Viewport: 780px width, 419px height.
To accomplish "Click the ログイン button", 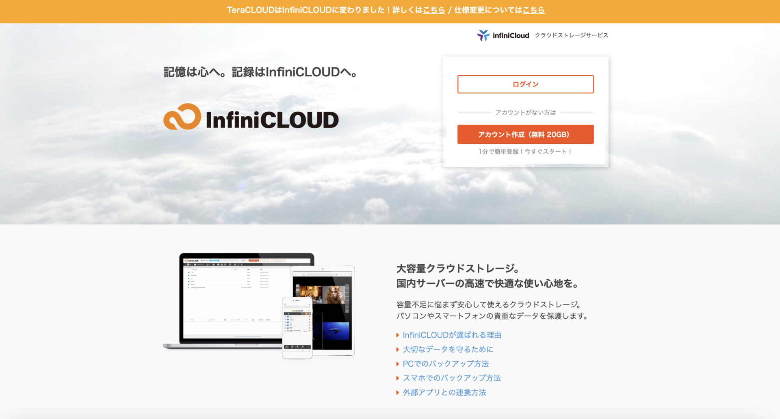I will pyautogui.click(x=525, y=84).
